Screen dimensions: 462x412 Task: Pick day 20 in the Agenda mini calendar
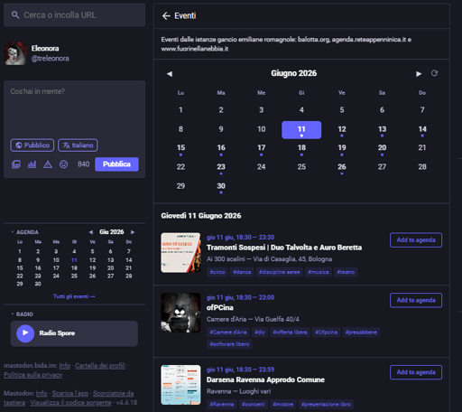click(111, 268)
